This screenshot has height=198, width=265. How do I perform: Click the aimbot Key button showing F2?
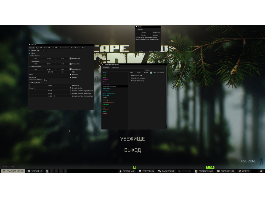coord(43,51)
